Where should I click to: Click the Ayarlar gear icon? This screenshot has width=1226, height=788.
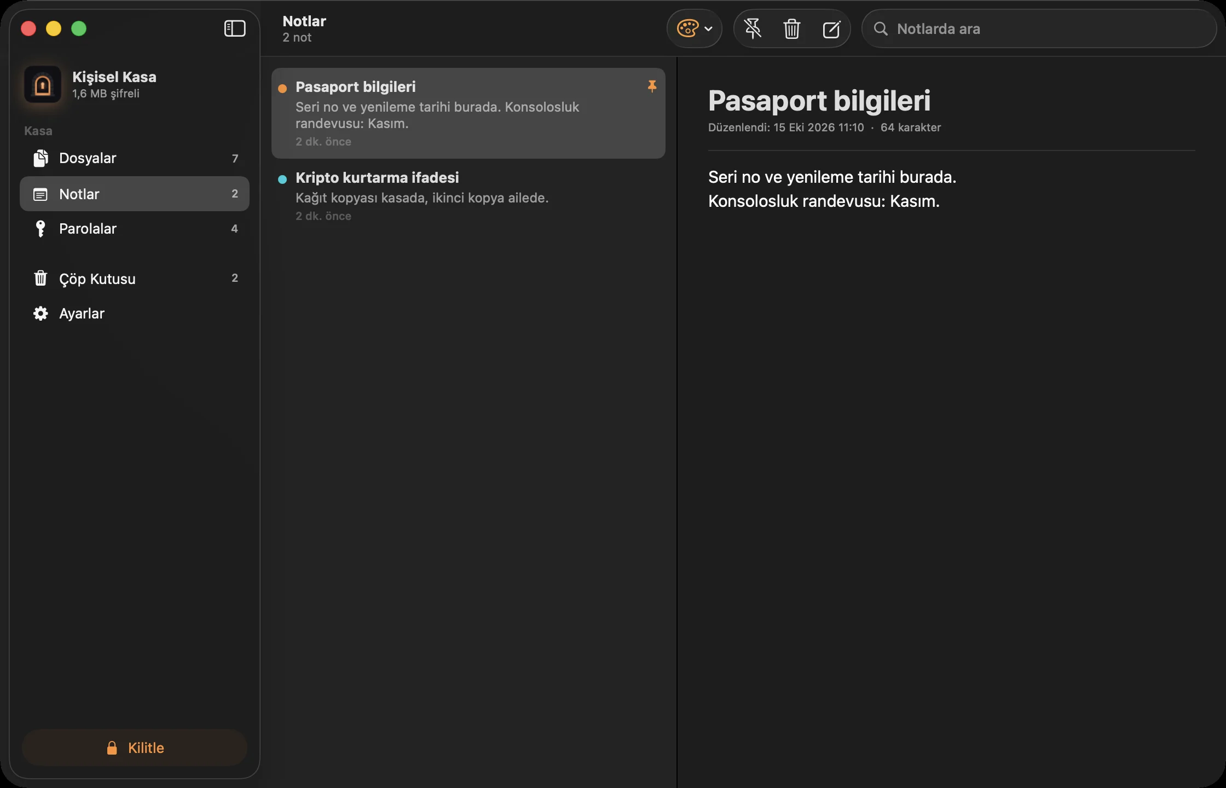(x=41, y=314)
